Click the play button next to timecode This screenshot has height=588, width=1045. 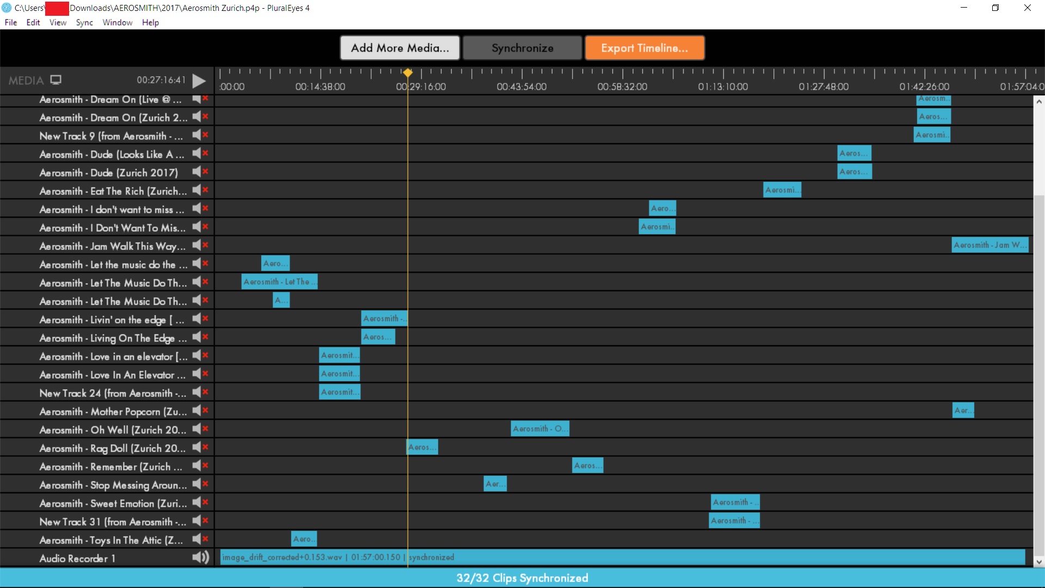tap(199, 81)
